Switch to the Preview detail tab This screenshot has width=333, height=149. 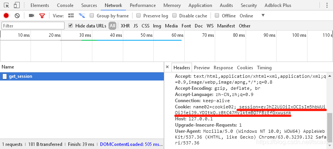click(x=202, y=67)
